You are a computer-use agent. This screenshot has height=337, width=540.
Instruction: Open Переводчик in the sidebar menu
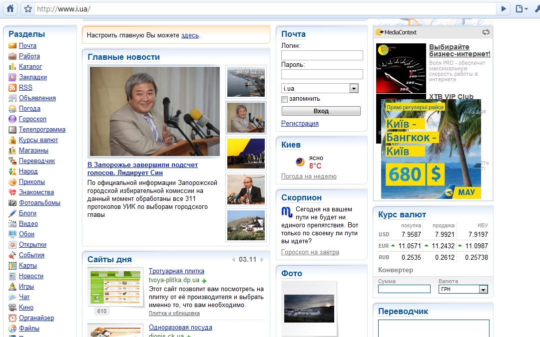37,161
